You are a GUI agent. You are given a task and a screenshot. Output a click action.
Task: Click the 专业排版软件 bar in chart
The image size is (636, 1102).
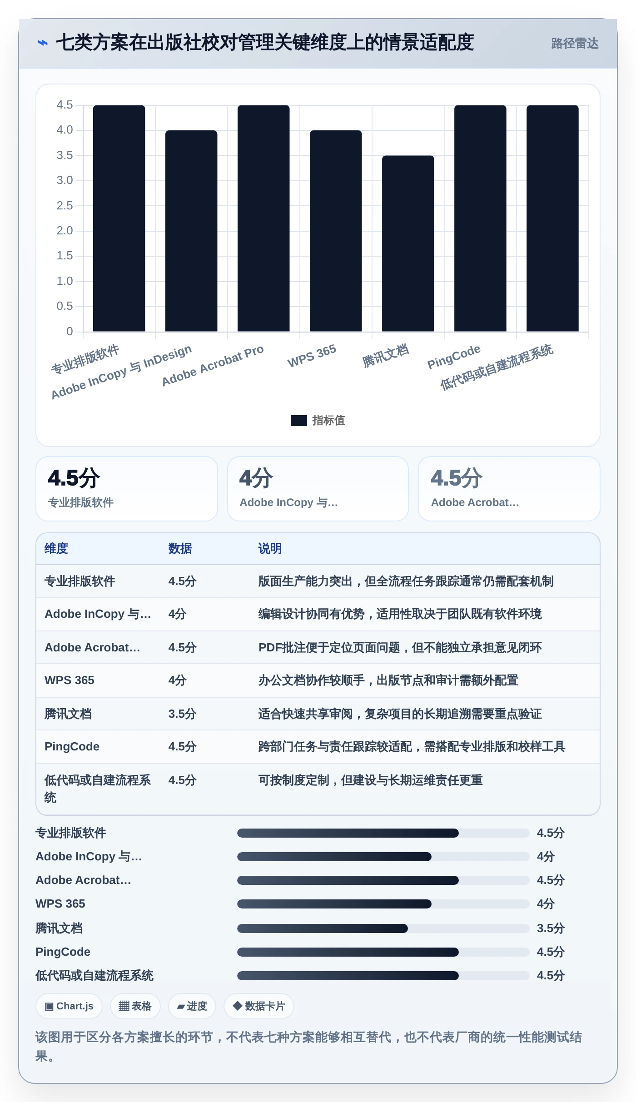click(119, 218)
